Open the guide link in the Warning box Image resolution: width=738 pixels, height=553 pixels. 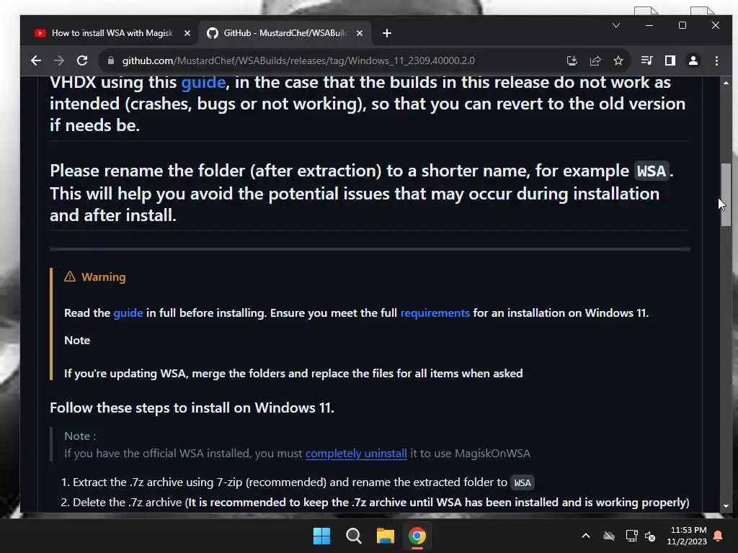(x=128, y=313)
